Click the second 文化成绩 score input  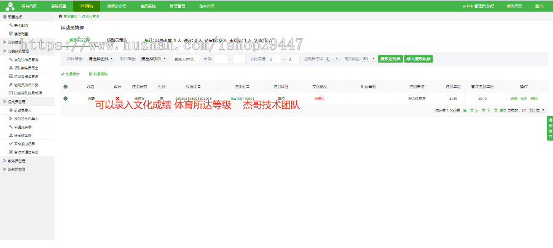[x=293, y=59]
